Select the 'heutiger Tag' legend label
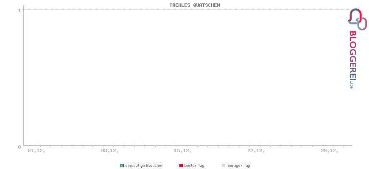 [238, 166]
